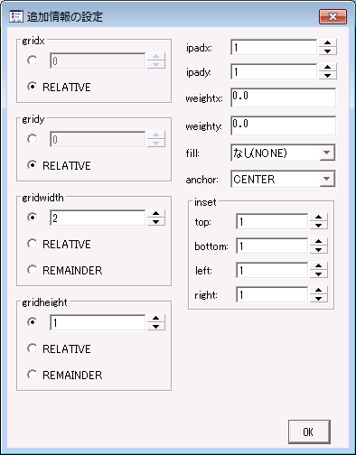The width and height of the screenshot is (356, 455).
Task: Decrease inset right value
Action: [x=318, y=299]
